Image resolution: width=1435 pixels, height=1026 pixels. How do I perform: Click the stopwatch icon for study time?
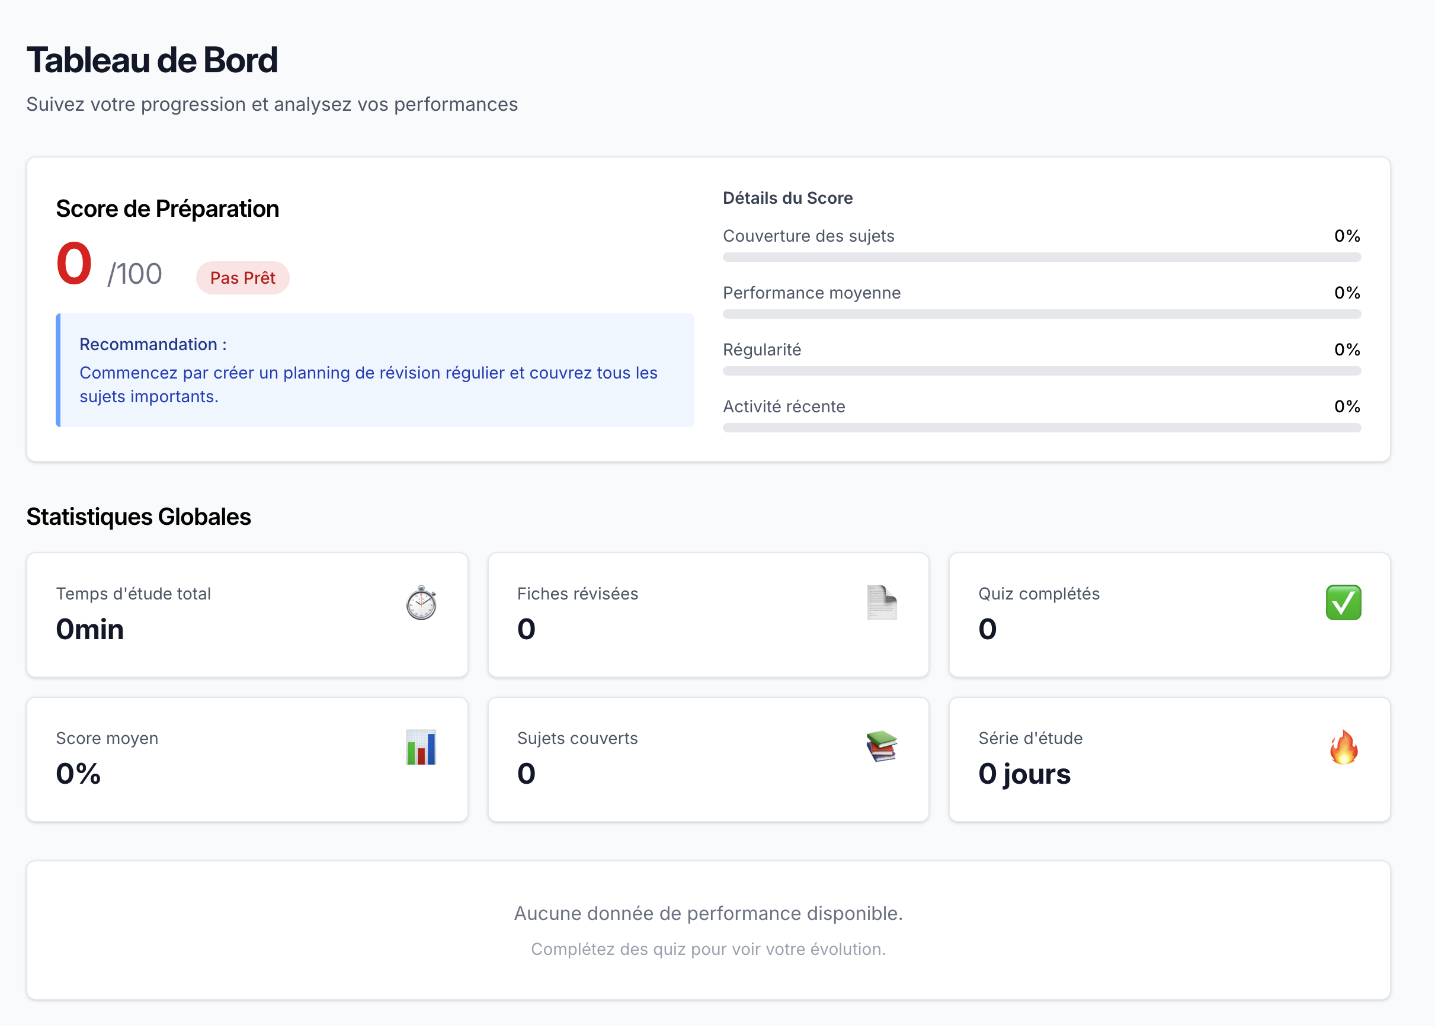421,602
